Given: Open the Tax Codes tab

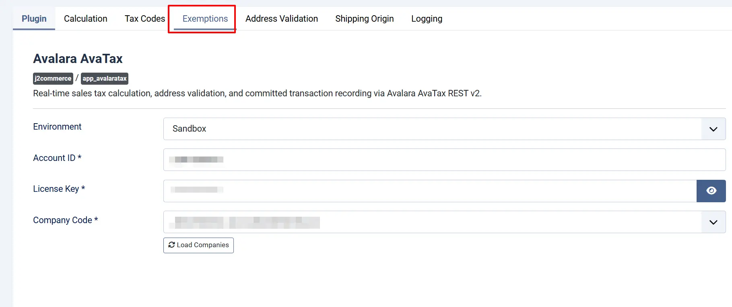Looking at the screenshot, I should coord(145,19).
